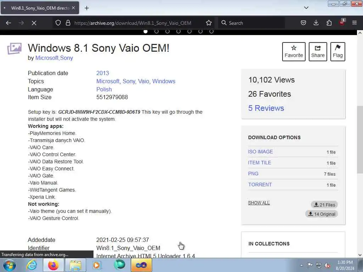Select the first carousel dot
The width and height of the screenshot is (363, 272).
tap(145, 32)
